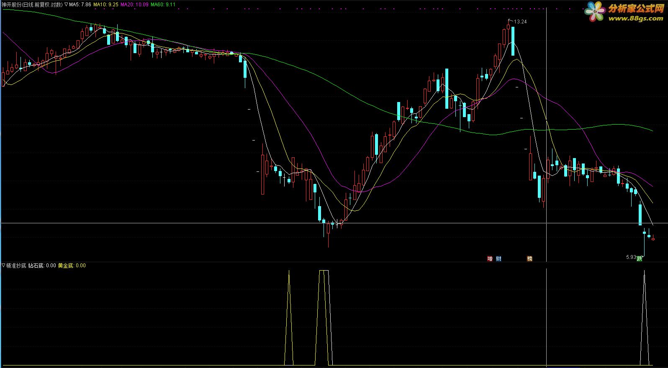This screenshot has width=668, height=368.
Task: Click the blue 财 financial marker icon
Action: [x=498, y=259]
